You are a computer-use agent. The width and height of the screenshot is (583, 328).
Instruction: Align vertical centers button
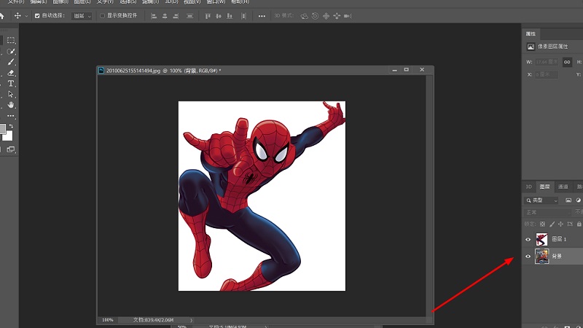pos(219,16)
